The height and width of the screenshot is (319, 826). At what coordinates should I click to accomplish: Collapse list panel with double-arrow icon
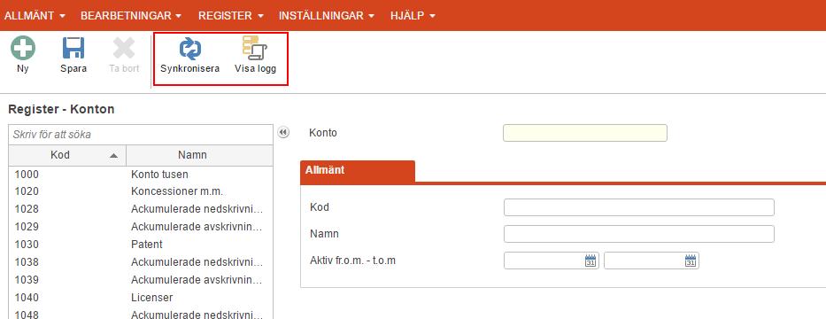tap(283, 132)
